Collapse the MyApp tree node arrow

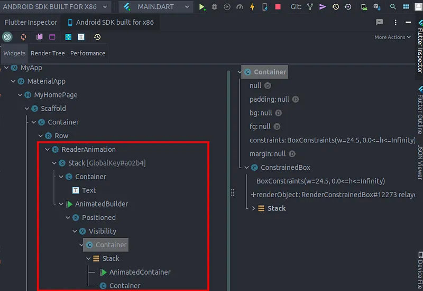(x=6, y=68)
